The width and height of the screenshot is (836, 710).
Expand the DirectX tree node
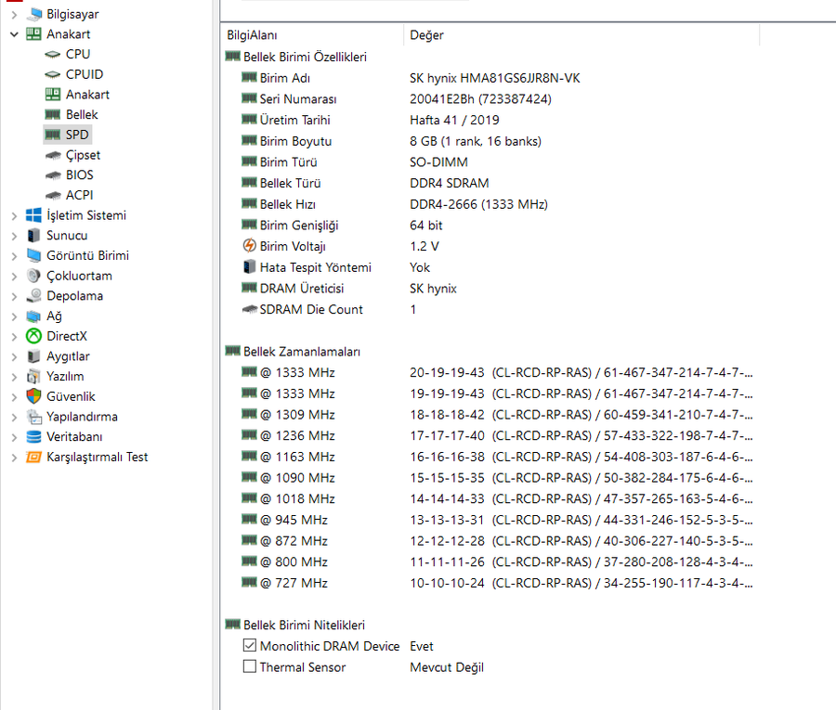click(x=14, y=337)
